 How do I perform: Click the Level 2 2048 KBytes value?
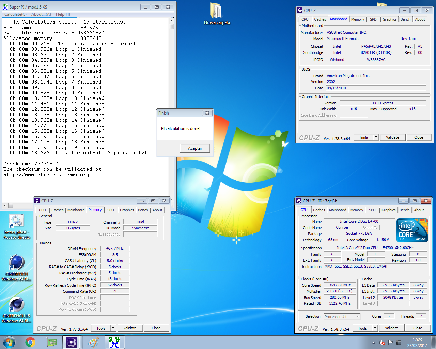point(393,297)
